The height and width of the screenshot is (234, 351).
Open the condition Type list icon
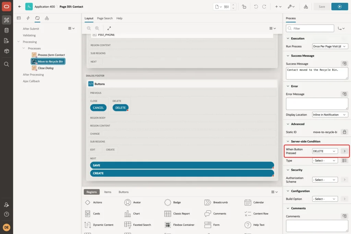pos(344,160)
